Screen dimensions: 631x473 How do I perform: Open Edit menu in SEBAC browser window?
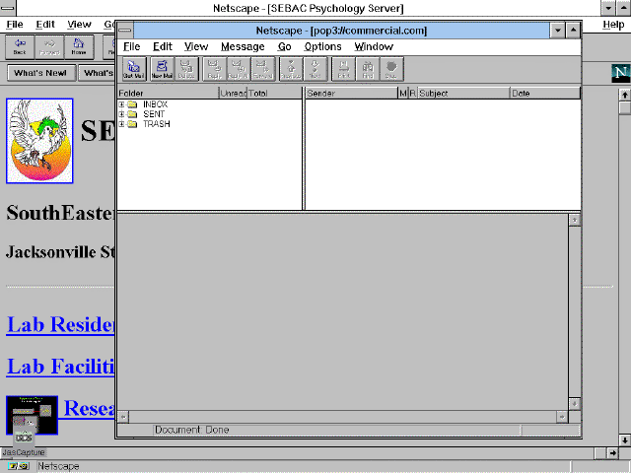(45, 25)
